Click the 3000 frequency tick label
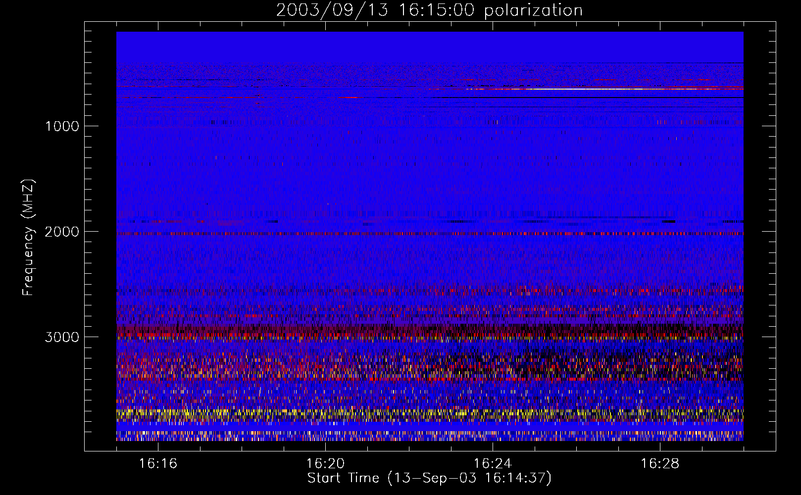The image size is (801, 495). 62,337
